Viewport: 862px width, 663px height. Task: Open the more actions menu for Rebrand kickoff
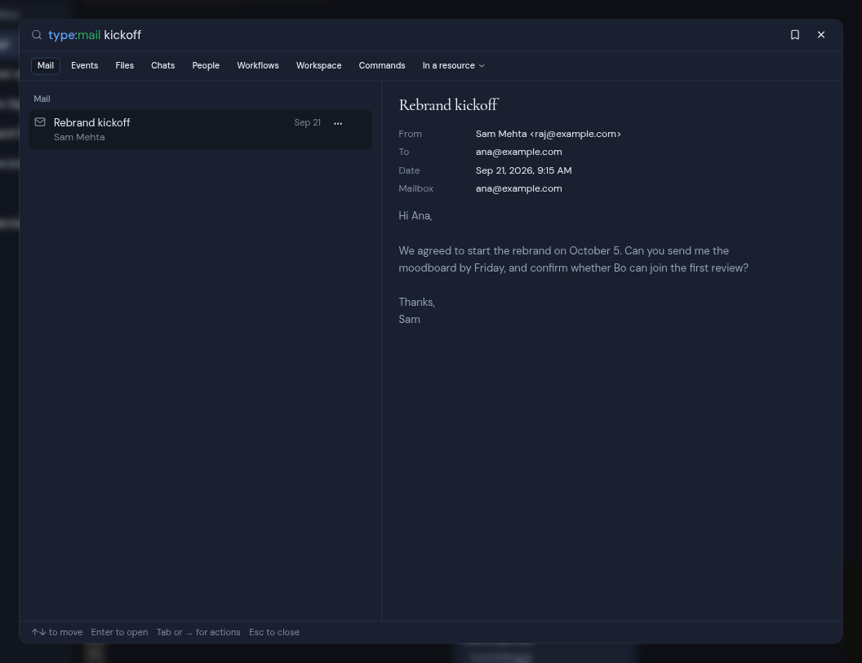coord(338,123)
